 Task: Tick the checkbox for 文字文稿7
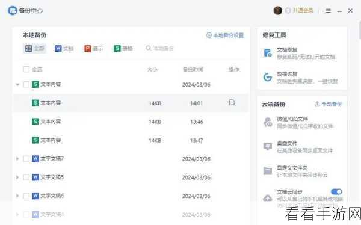pos(26,159)
